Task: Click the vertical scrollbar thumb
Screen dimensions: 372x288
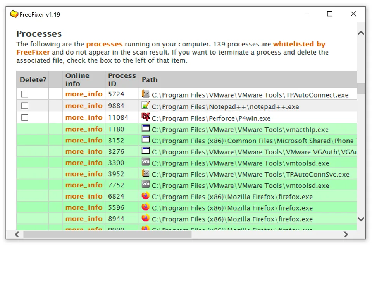Action: tap(361, 88)
